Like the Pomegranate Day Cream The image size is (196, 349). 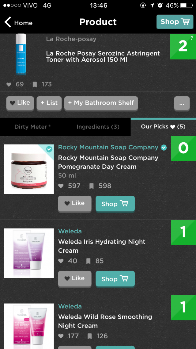(75, 203)
